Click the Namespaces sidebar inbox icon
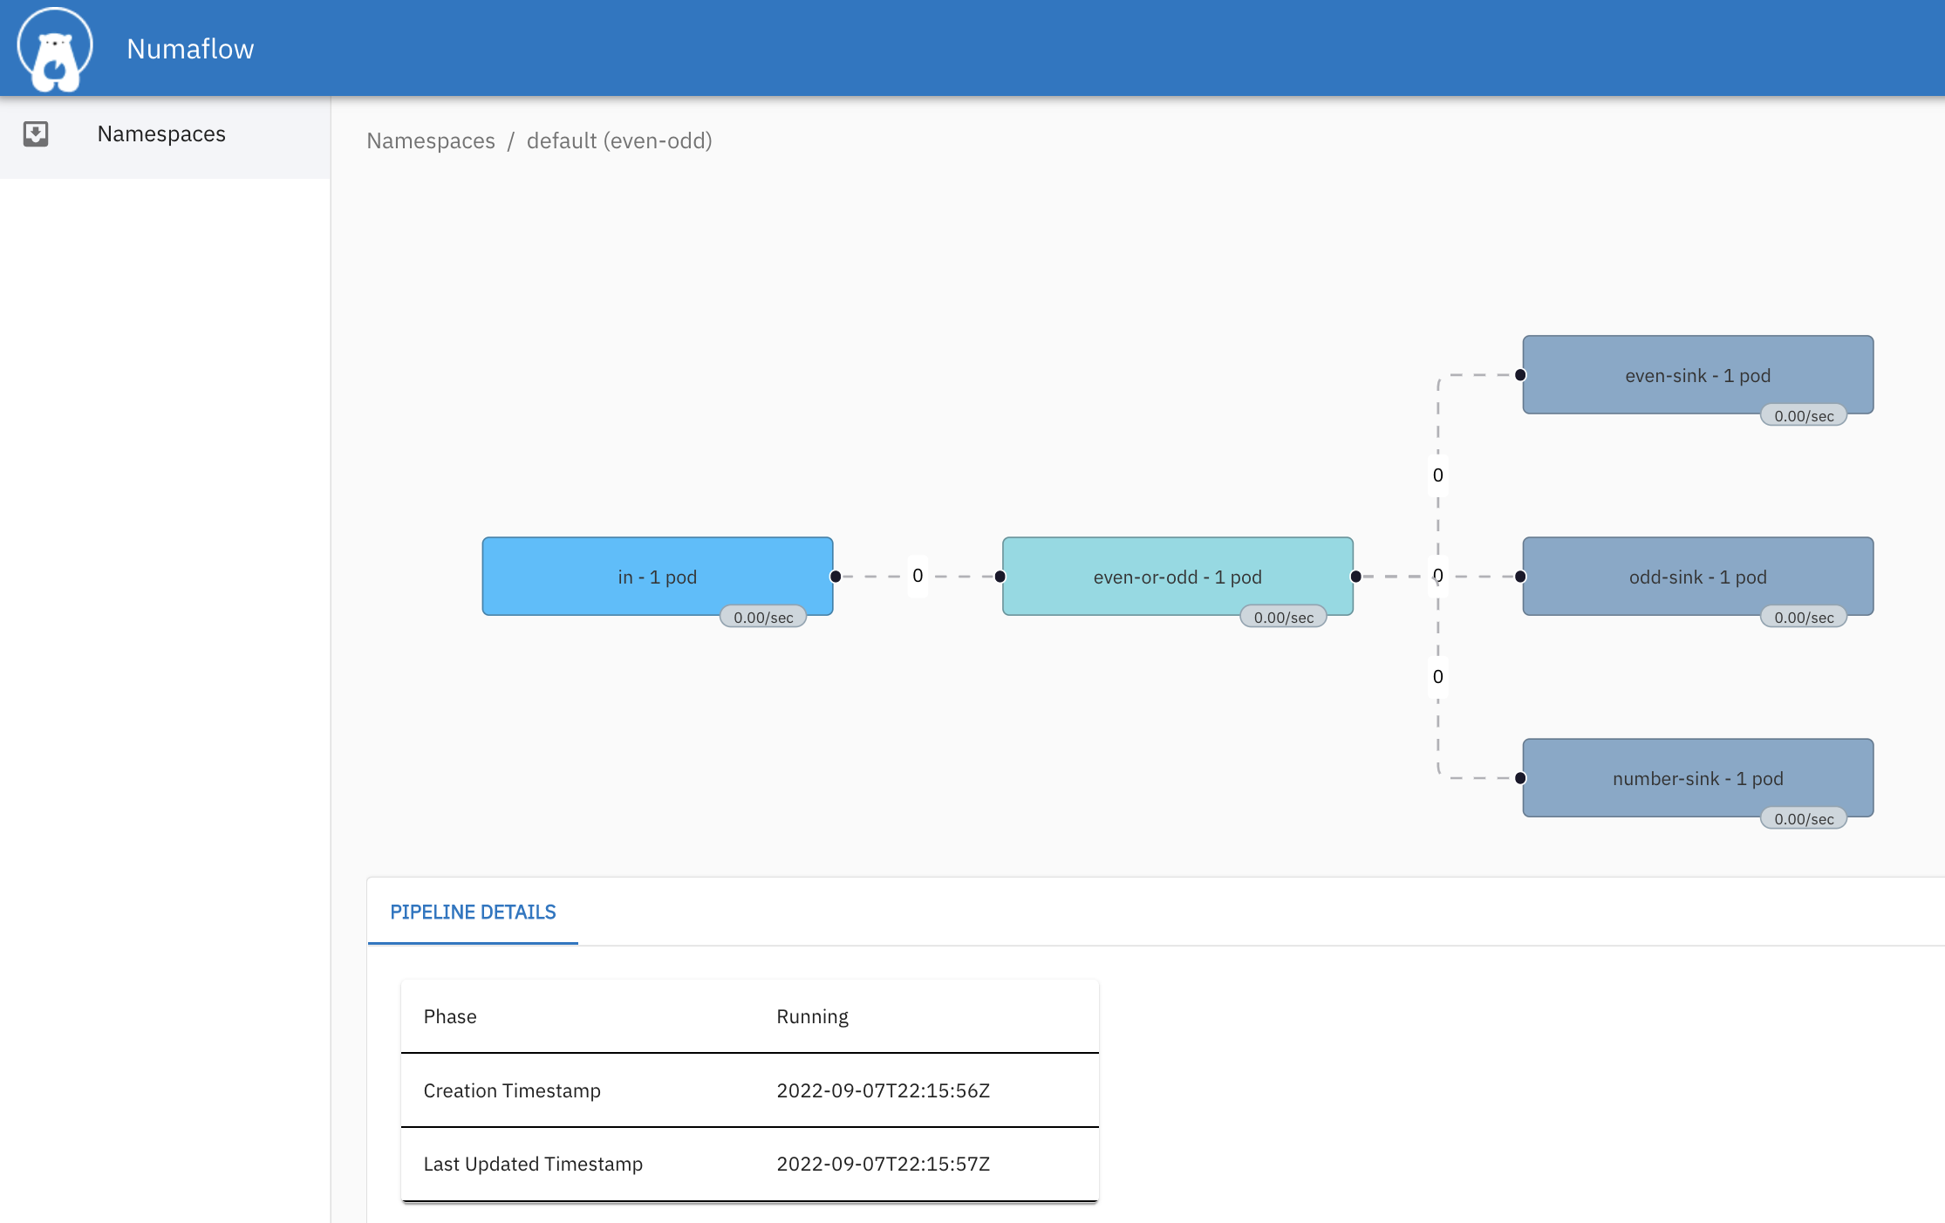Image resolution: width=1945 pixels, height=1223 pixels. click(x=36, y=133)
